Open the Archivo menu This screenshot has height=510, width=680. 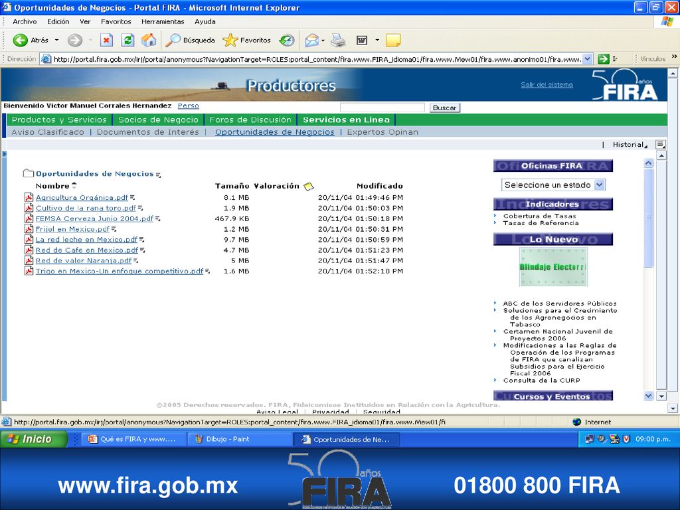(25, 21)
